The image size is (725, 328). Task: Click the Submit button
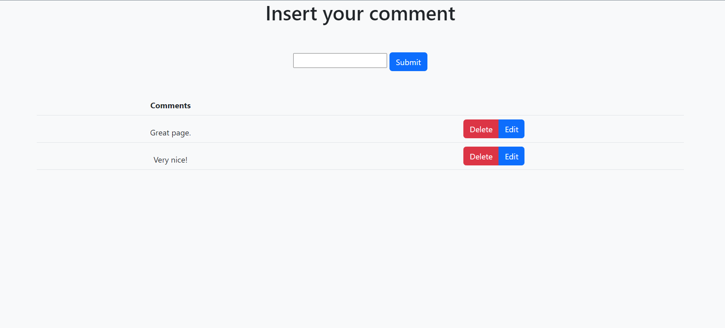pyautogui.click(x=408, y=62)
